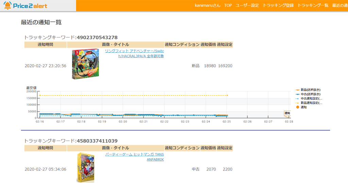
Task: Toggle 中古(送料抜き) legend series
Action: tap(308, 94)
